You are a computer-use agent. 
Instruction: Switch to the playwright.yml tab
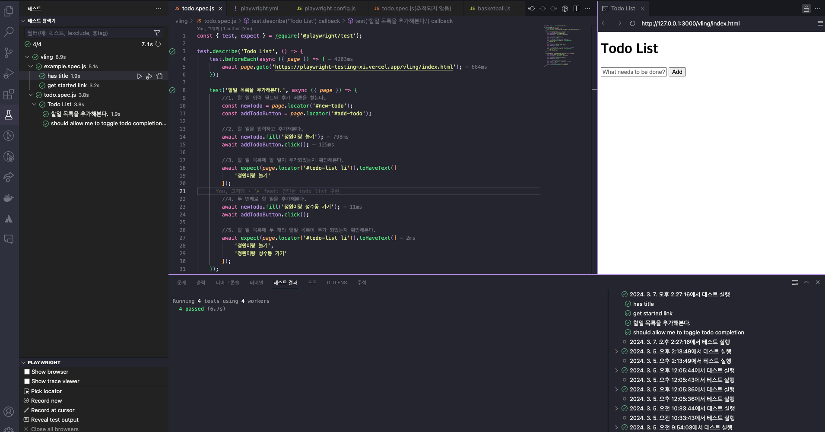259,9
